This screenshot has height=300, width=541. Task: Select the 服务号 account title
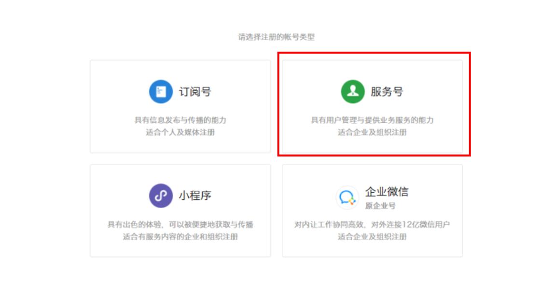tap(387, 91)
